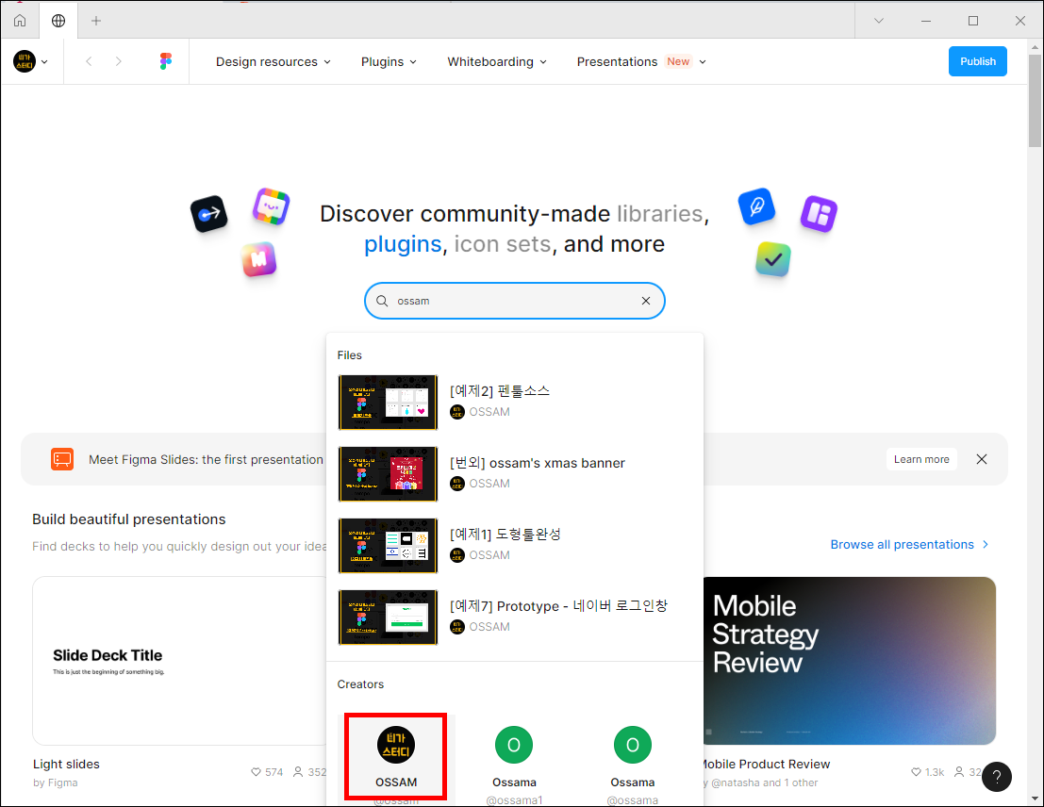Like Light slides via heart icon
1044x807 pixels.
[256, 772]
